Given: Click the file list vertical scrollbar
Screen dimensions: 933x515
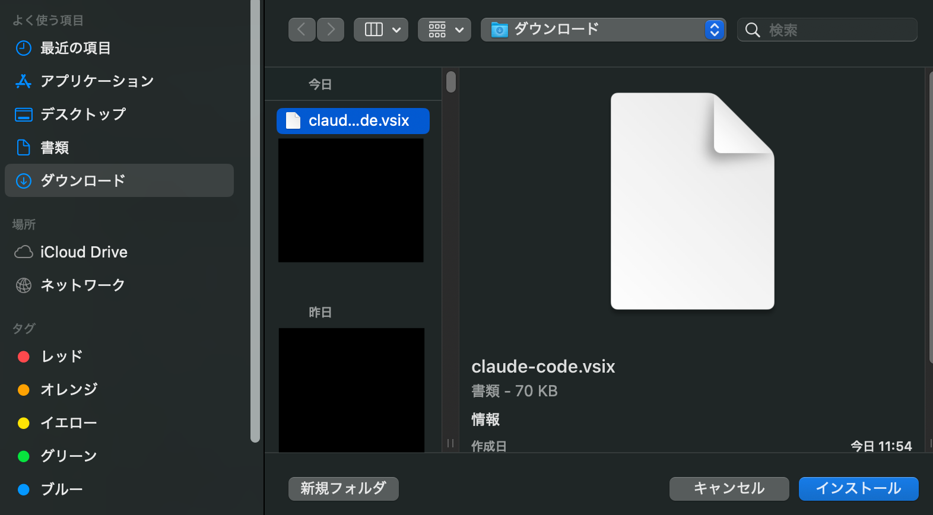Looking at the screenshot, I should pyautogui.click(x=451, y=82).
